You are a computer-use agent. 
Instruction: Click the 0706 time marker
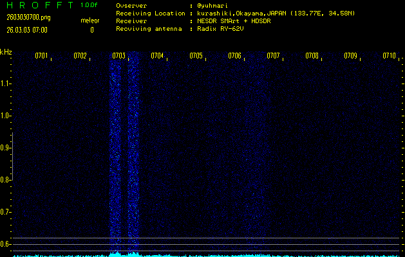(x=235, y=56)
